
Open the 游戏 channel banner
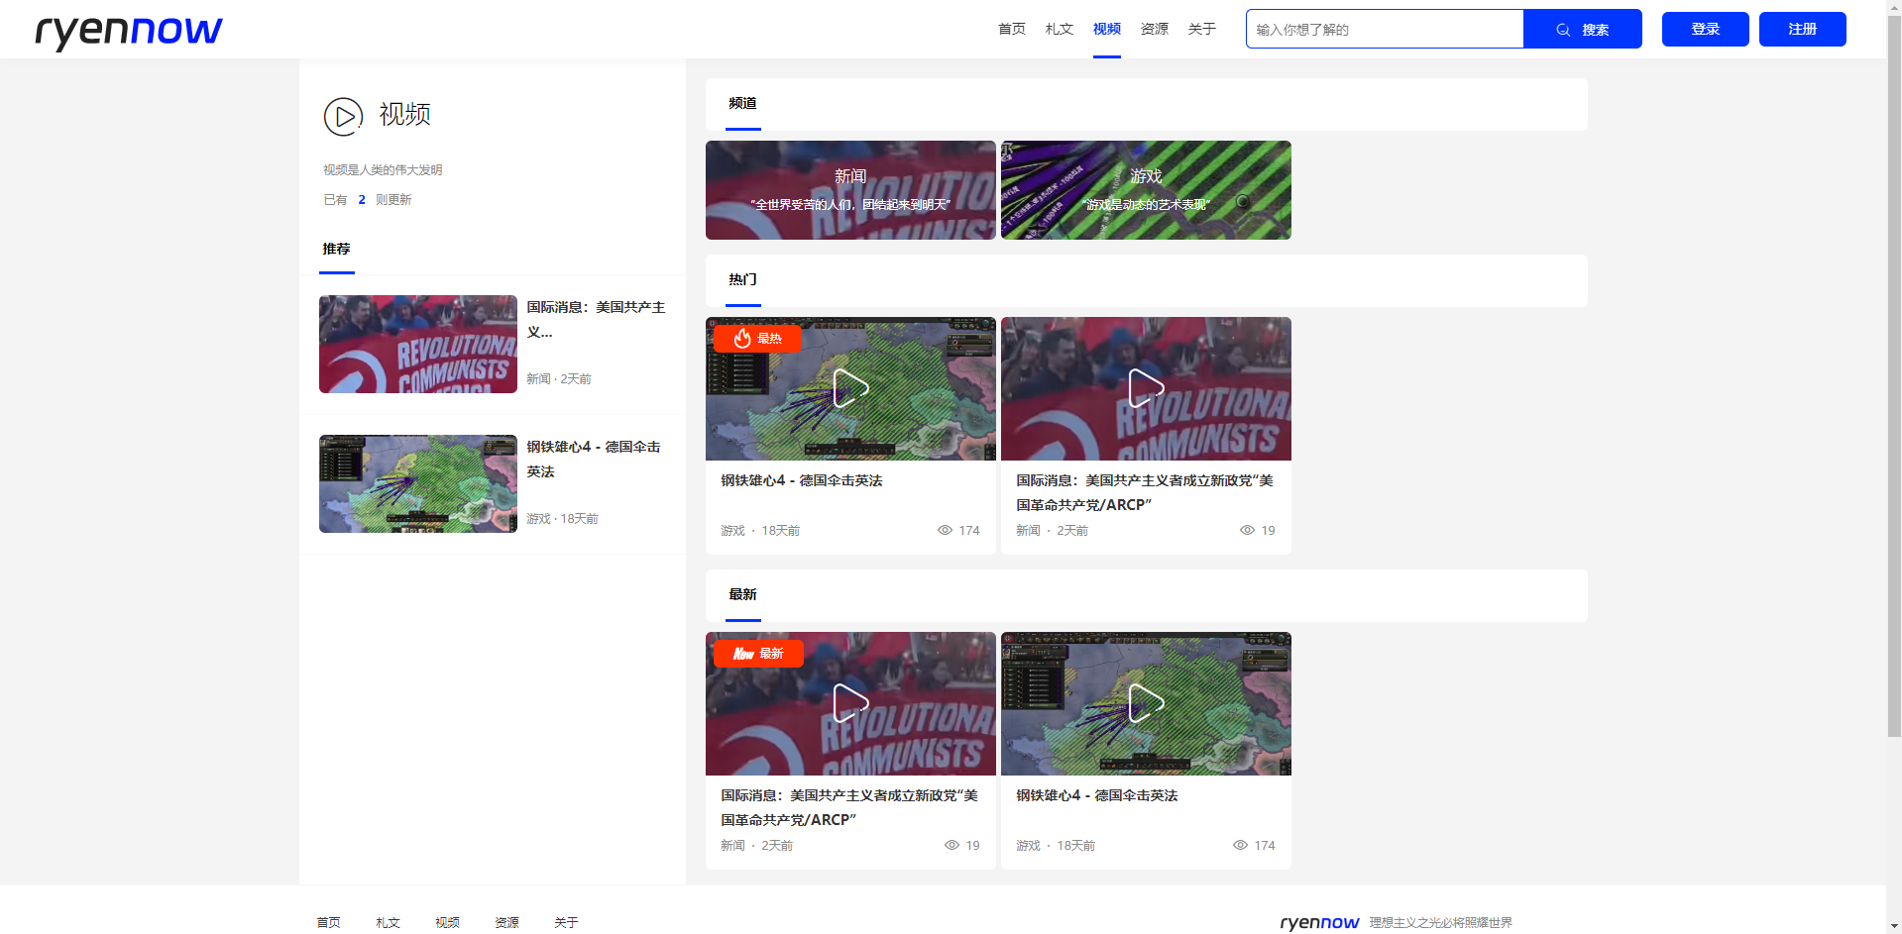(x=1146, y=190)
